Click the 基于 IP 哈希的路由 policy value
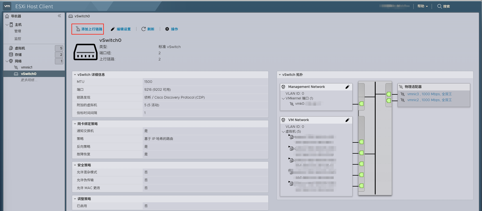Image resolution: width=482 pixels, height=211 pixels. click(x=159, y=139)
